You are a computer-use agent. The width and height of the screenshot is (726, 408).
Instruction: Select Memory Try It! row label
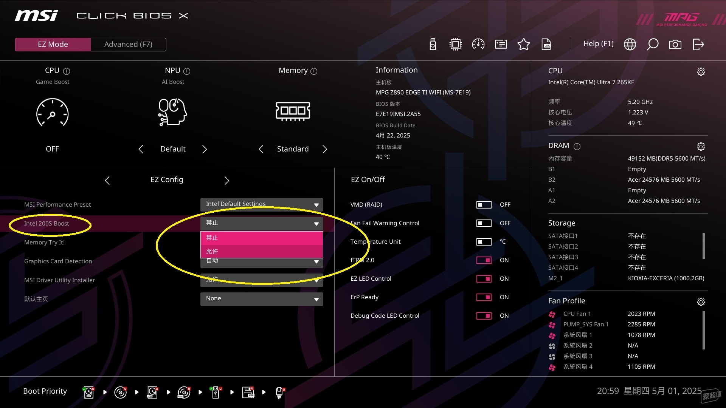[44, 243]
